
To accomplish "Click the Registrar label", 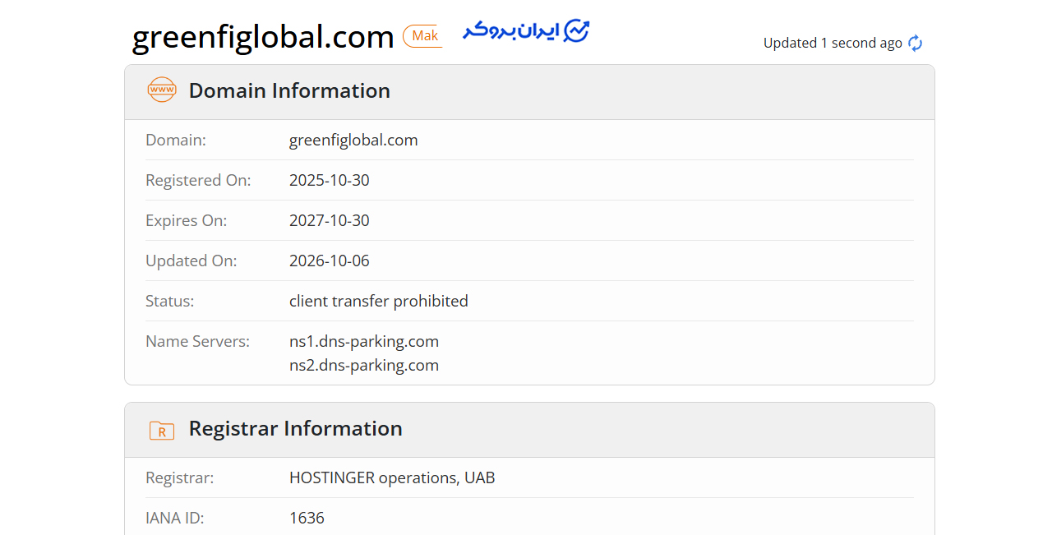I will (180, 477).
